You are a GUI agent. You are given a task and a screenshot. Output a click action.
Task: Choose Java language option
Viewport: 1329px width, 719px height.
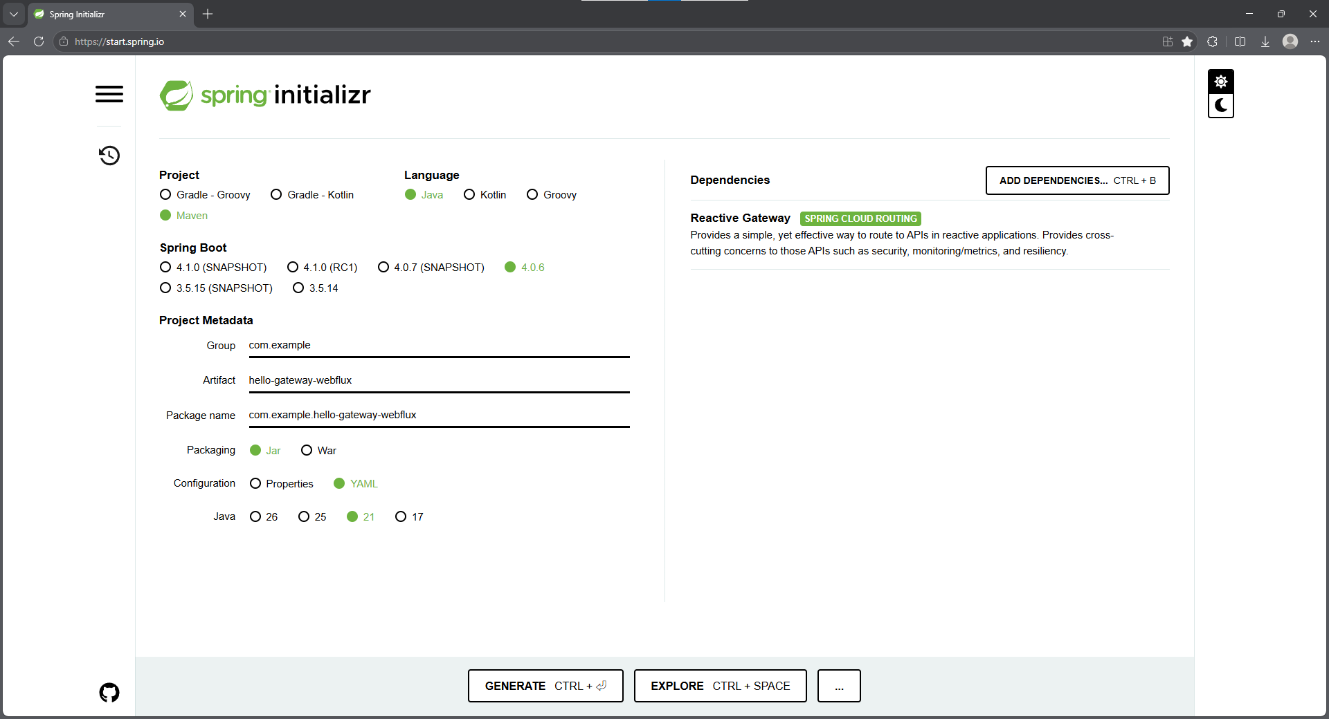coord(424,195)
